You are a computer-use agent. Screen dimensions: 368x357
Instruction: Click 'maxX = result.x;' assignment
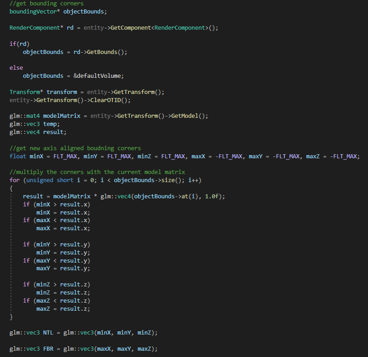[x=63, y=228]
